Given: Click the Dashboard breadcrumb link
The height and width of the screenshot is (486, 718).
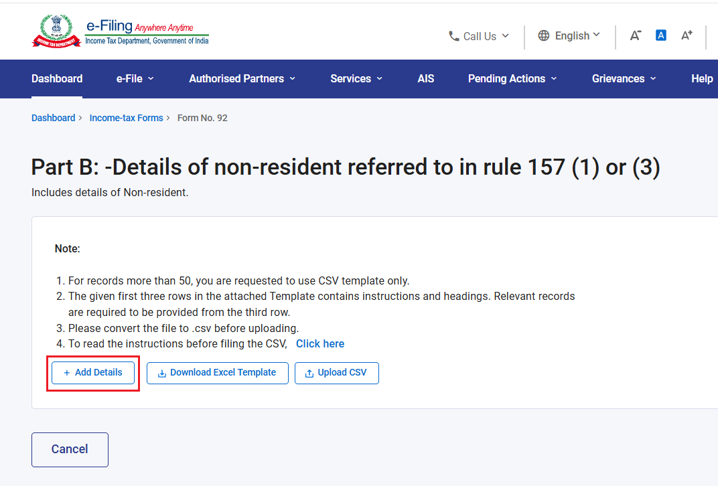Looking at the screenshot, I should [x=53, y=118].
